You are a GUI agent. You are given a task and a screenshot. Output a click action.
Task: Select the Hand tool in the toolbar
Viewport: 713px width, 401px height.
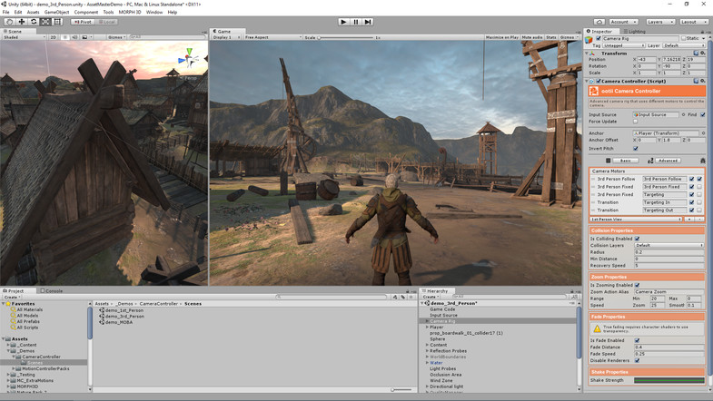(x=9, y=22)
